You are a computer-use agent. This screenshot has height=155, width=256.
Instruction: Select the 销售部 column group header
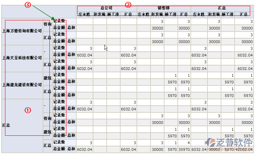point(164,8)
